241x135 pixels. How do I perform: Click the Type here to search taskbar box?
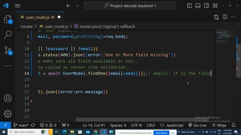(30, 132)
